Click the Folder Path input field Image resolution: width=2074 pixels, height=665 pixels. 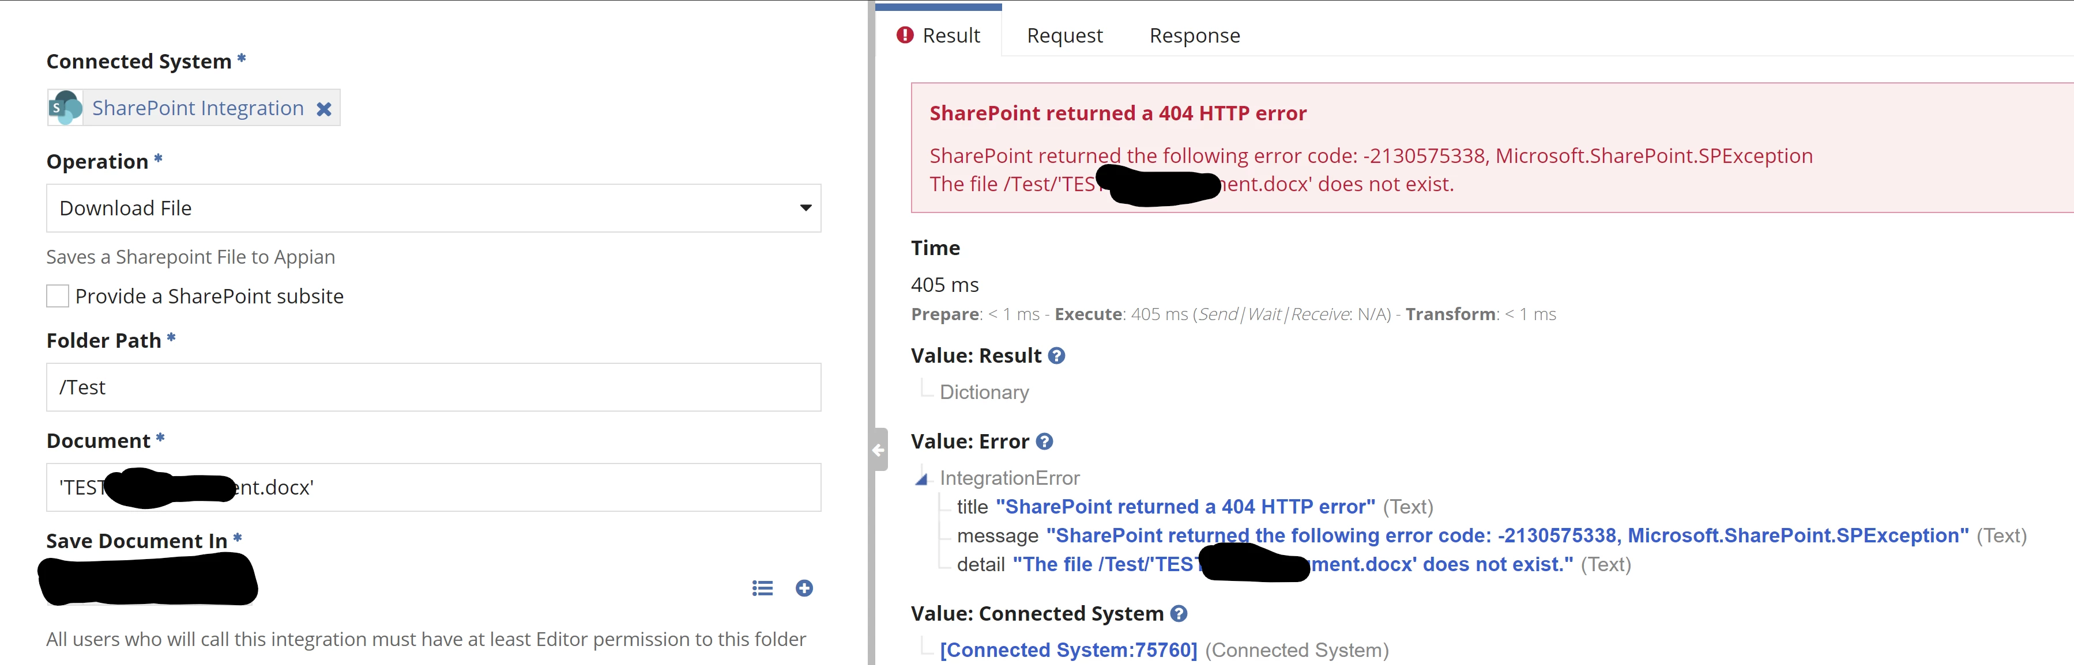coord(434,387)
